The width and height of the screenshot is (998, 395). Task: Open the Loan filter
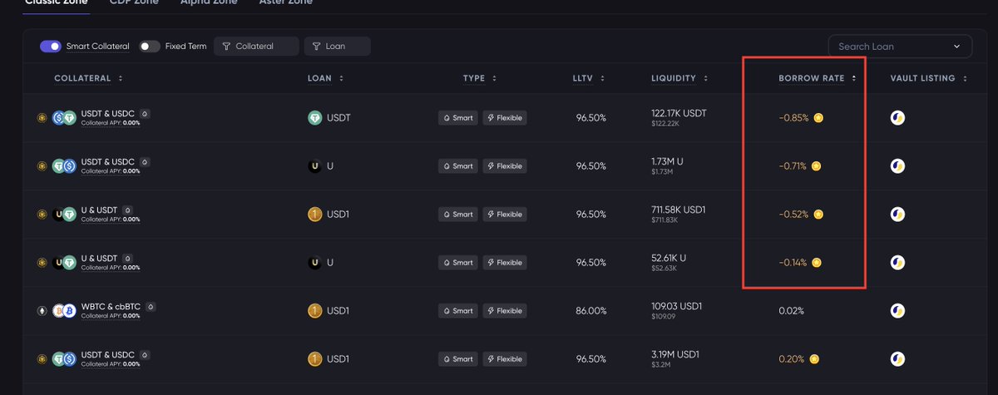tap(337, 47)
